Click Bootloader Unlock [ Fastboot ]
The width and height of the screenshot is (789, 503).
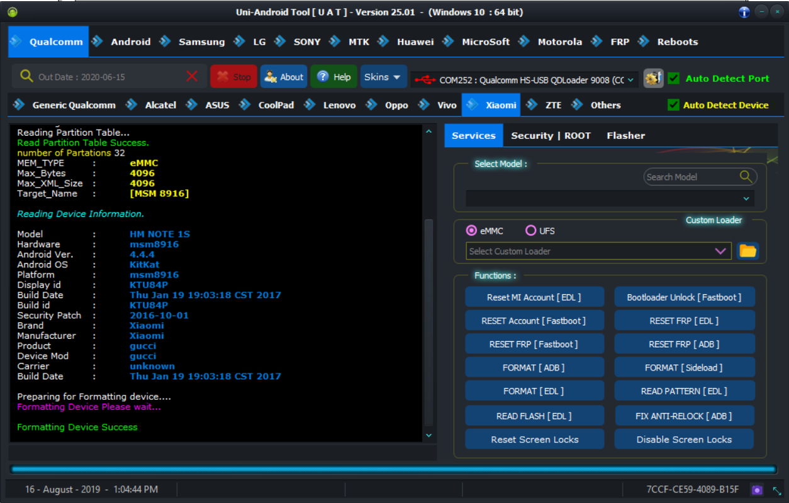(684, 297)
